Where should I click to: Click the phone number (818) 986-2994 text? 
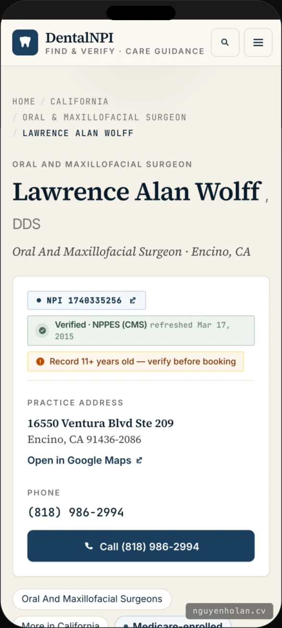[x=76, y=512]
